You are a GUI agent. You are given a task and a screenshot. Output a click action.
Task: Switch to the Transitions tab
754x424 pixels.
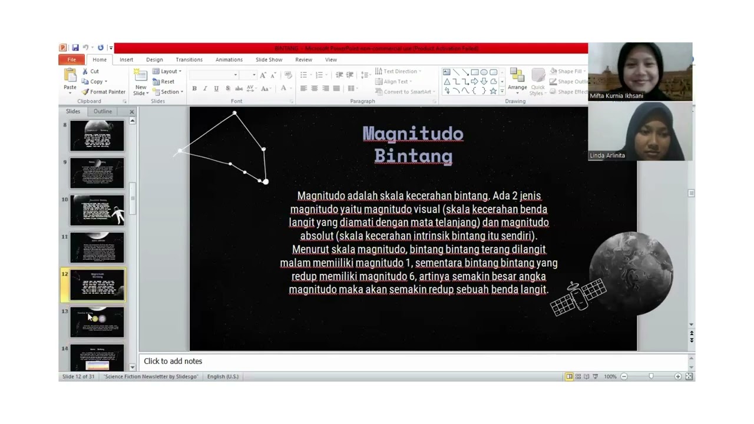pos(189,59)
